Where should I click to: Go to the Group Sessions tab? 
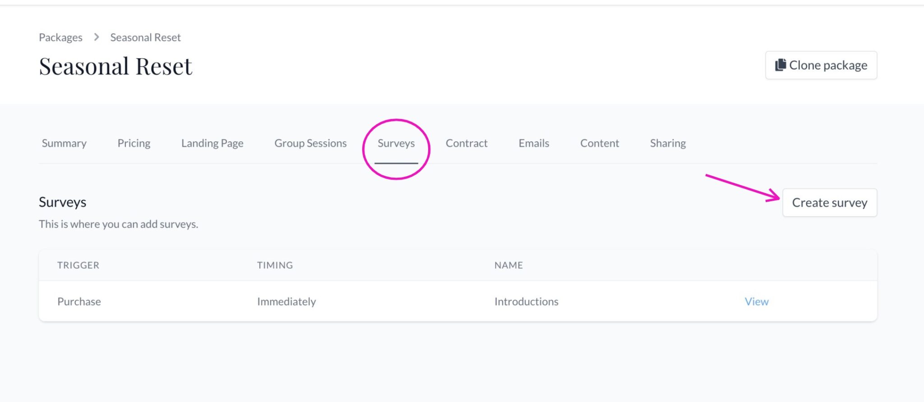tap(310, 143)
